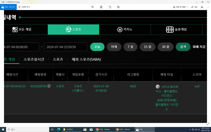
Task: Rotate the image with rotate icon
Action: [110, 7]
